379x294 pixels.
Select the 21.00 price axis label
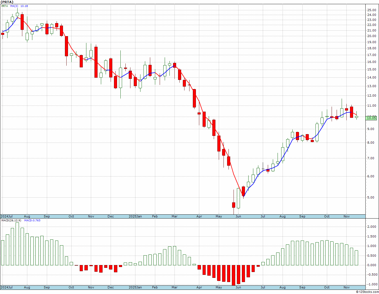[x=372, y=31]
